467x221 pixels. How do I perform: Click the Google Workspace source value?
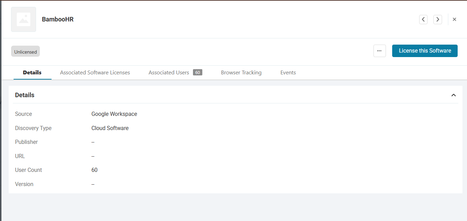pyautogui.click(x=114, y=114)
